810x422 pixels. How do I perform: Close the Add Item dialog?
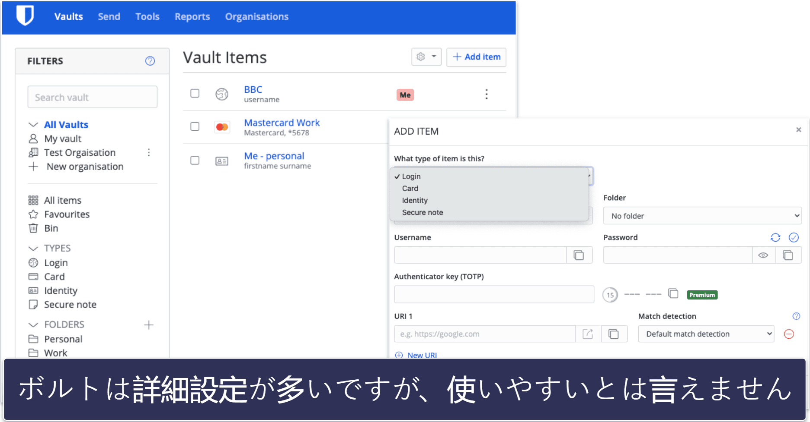[x=799, y=129]
